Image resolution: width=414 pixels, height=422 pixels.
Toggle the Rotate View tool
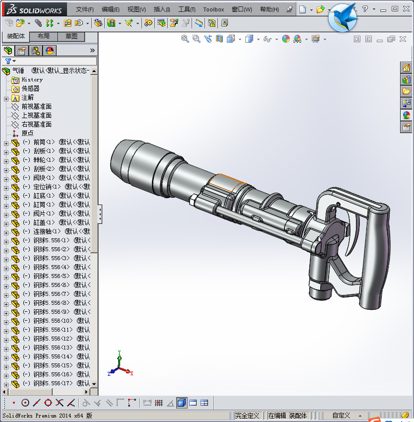[208, 39]
